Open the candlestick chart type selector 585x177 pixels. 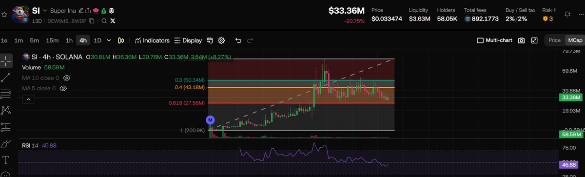(121, 40)
